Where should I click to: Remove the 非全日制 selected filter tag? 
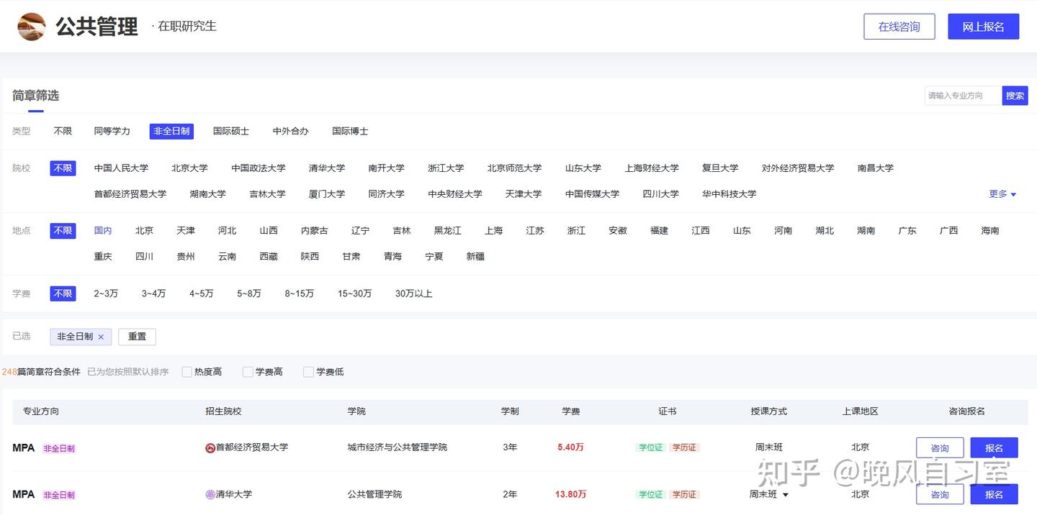pyautogui.click(x=101, y=337)
